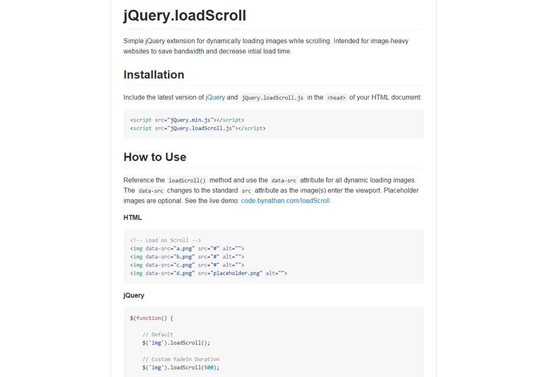Click the inline code jQuery.loadScroll.js
Viewport: 547px width, 377px height.
point(272,98)
